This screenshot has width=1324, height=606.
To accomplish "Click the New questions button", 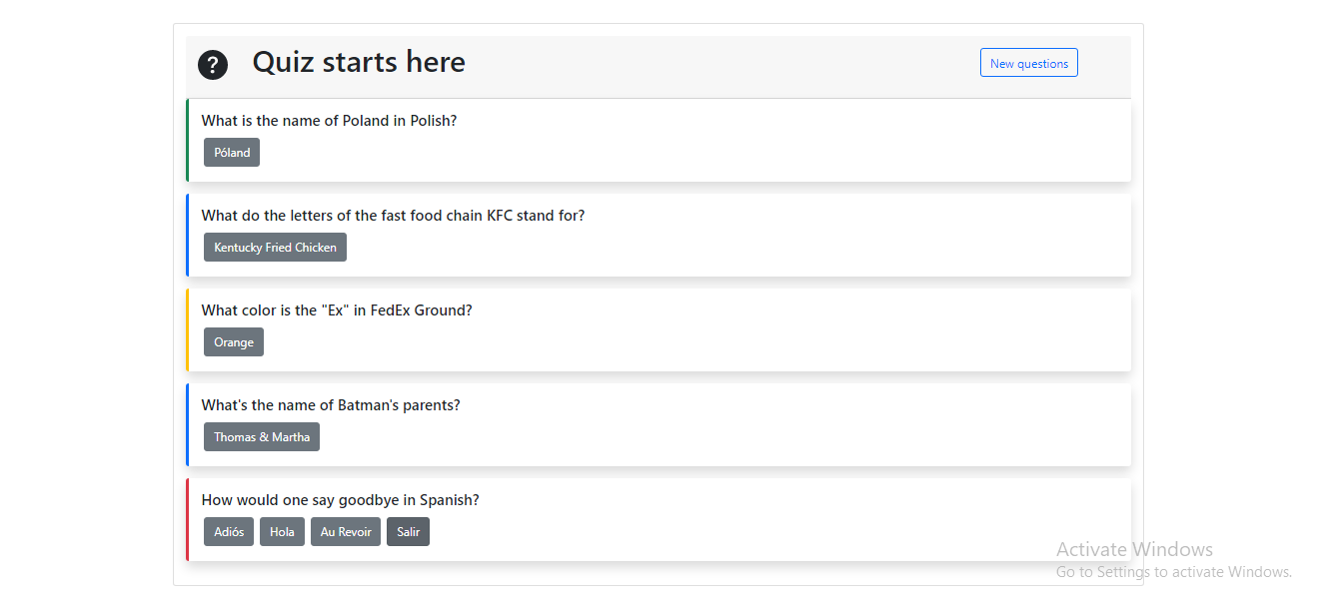I will coord(1028,63).
